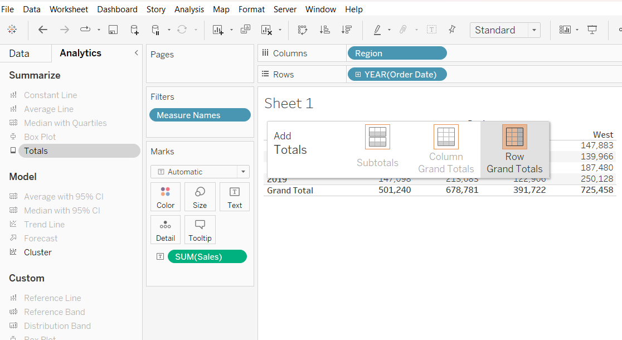Screen dimensions: 622x340
Task: Open the Highlight pen icon
Action: [x=377, y=30]
